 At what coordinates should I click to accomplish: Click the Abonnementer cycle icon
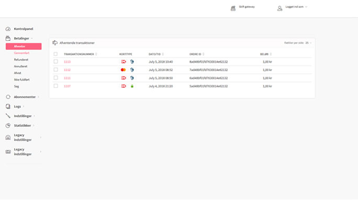coord(8,97)
